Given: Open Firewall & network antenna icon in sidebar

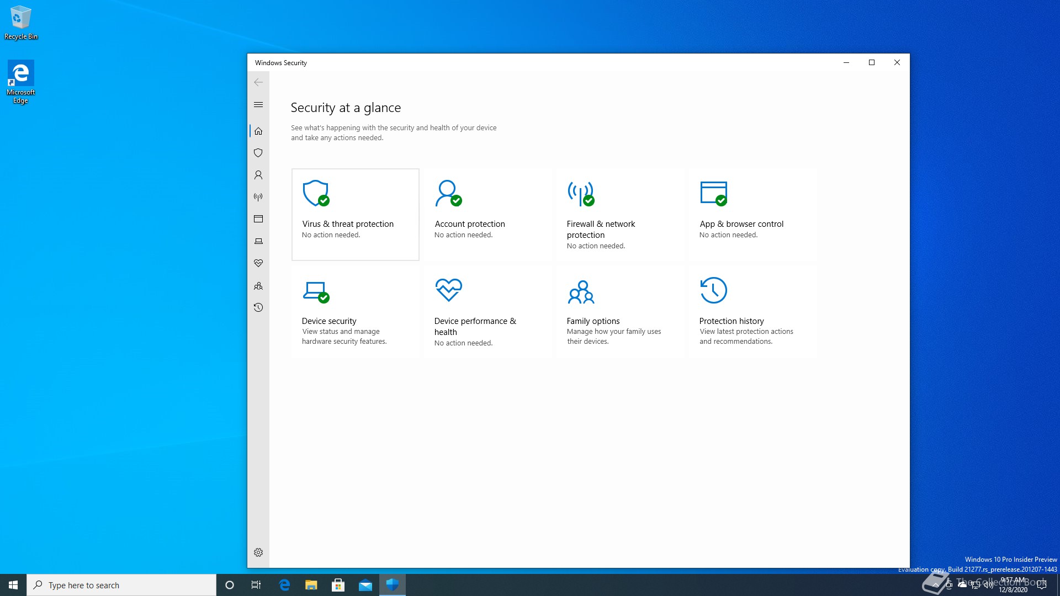Looking at the screenshot, I should point(258,197).
